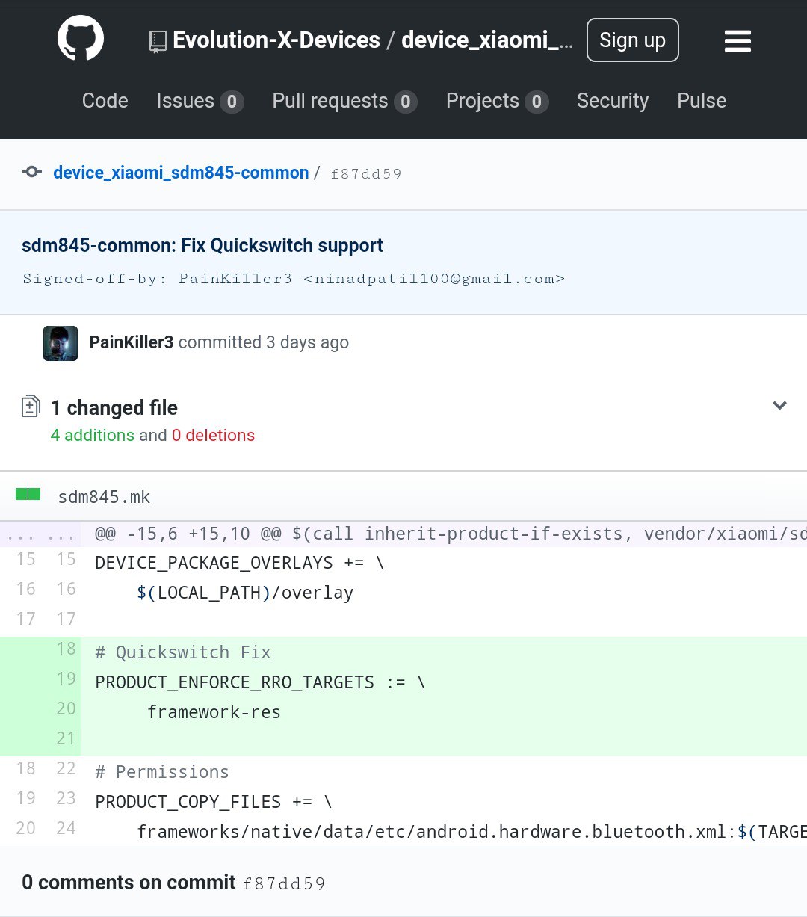
Task: Switch to the Code tab
Action: tap(105, 101)
